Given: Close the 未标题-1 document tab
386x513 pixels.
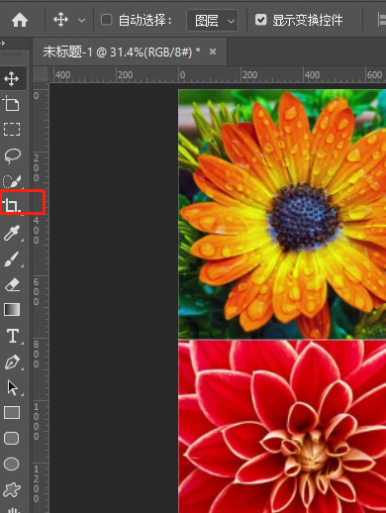Looking at the screenshot, I should (x=213, y=51).
